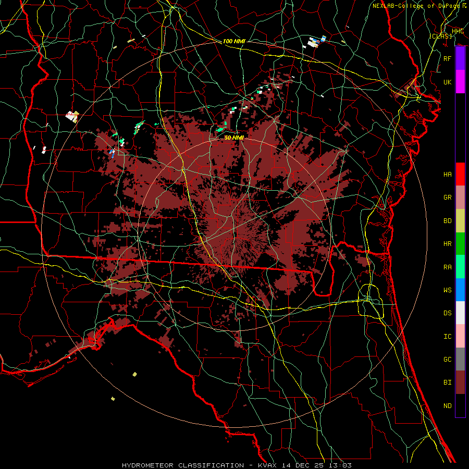Screen dimensions: 469x469
Task: Select the light pink IC legend swatch
Action: [460, 336]
